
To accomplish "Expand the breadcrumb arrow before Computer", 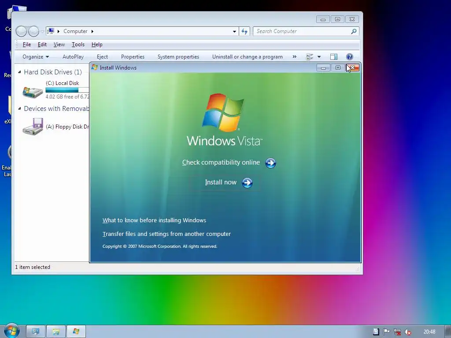I will [59, 31].
